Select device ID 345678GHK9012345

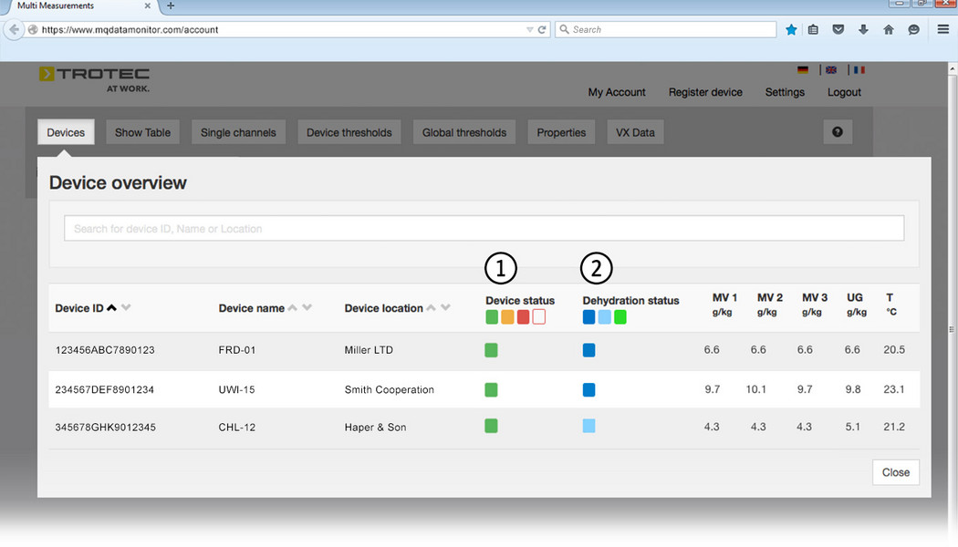tap(106, 428)
